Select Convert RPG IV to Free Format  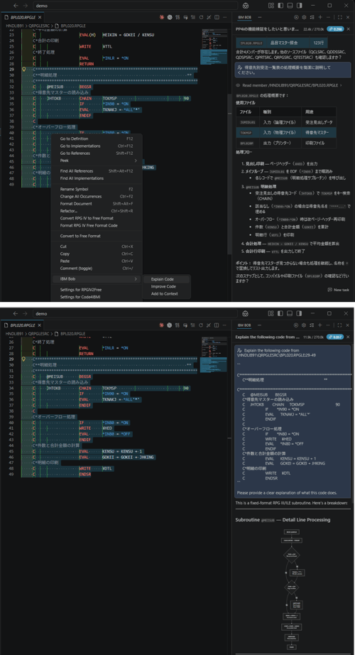(x=97, y=218)
